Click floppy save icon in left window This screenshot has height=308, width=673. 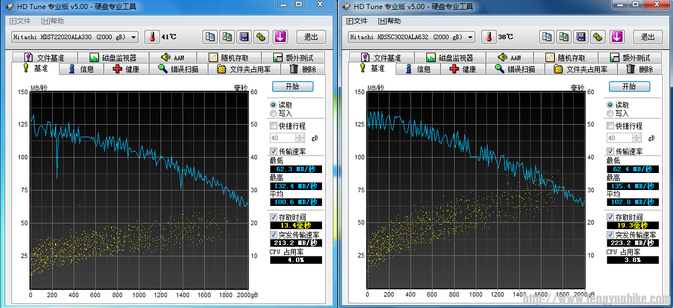click(x=244, y=37)
